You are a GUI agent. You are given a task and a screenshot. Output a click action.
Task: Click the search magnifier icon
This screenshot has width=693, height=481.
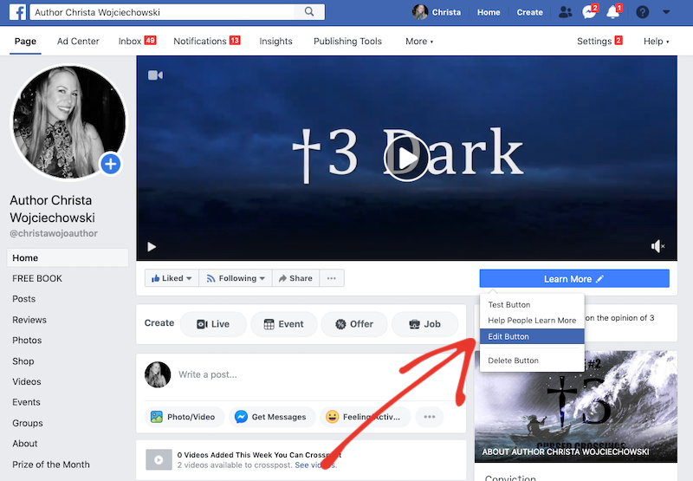click(x=309, y=13)
